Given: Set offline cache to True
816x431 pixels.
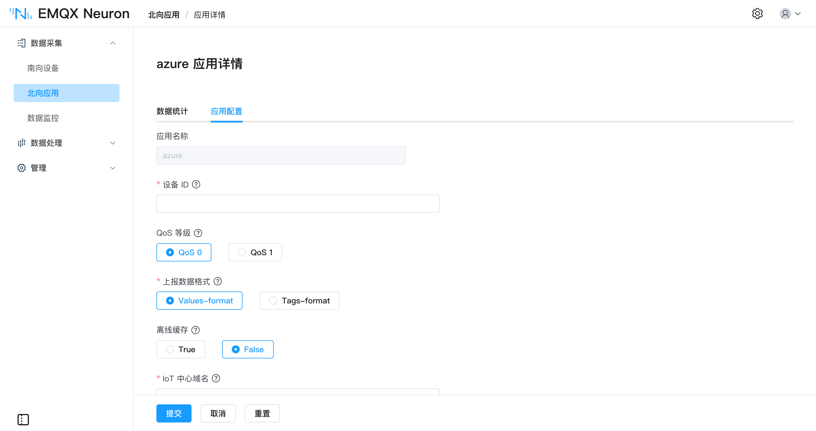Looking at the screenshot, I should point(180,349).
